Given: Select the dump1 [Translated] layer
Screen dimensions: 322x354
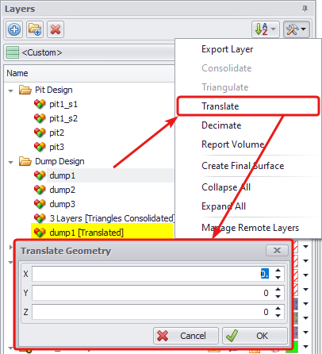Looking at the screenshot, I should click(86, 233).
